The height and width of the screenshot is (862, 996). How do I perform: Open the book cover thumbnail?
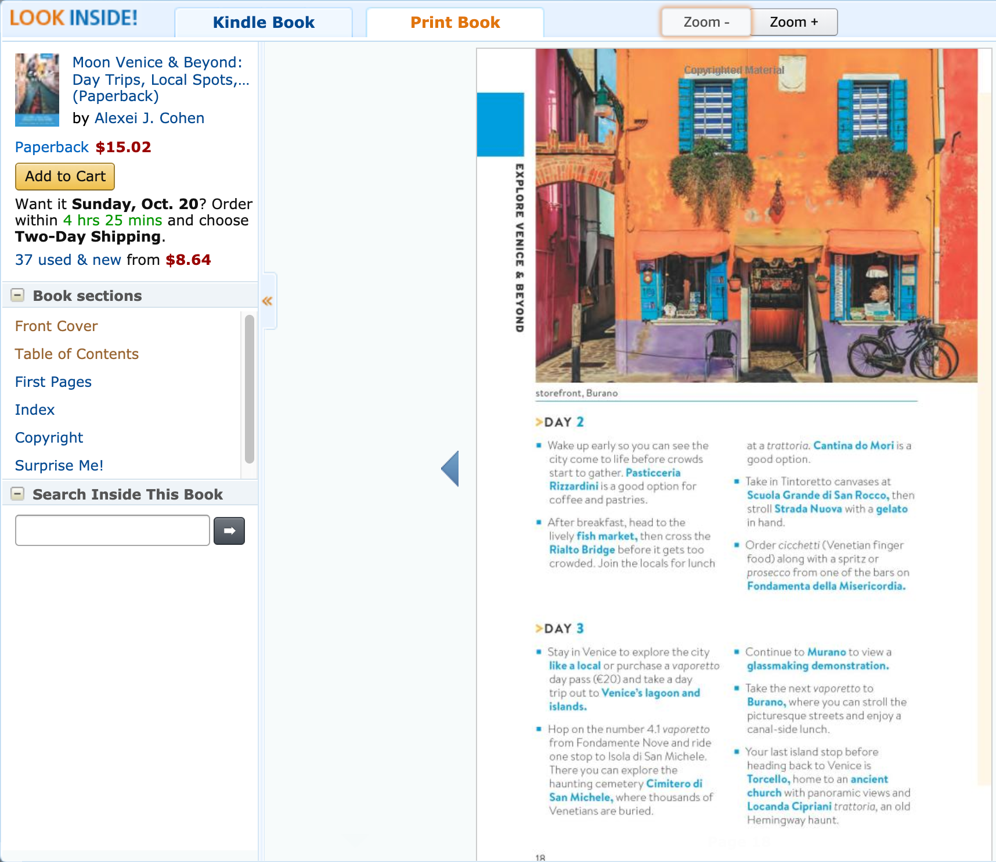(x=37, y=90)
